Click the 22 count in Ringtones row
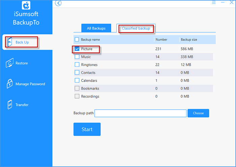Viewport: 236px width, 167px height. click(157, 65)
